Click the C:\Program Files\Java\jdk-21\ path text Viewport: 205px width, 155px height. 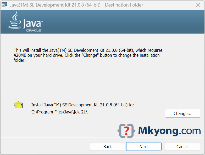click(x=59, y=112)
